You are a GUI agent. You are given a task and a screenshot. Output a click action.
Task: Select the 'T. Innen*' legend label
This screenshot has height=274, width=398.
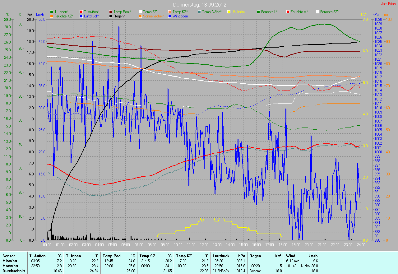click(x=61, y=12)
